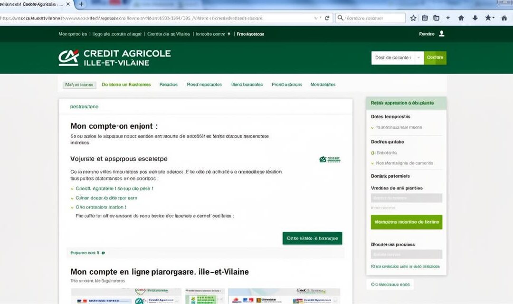Screen dimensions: 513x304
Task: Open the Dost de cocanten dropdown
Action: pyautogui.click(x=398, y=58)
